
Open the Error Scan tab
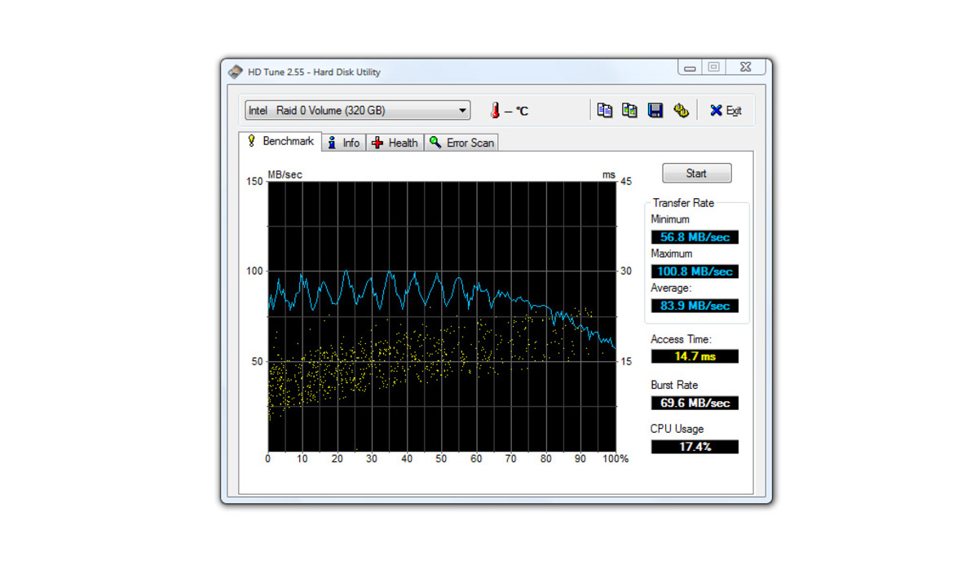point(461,143)
